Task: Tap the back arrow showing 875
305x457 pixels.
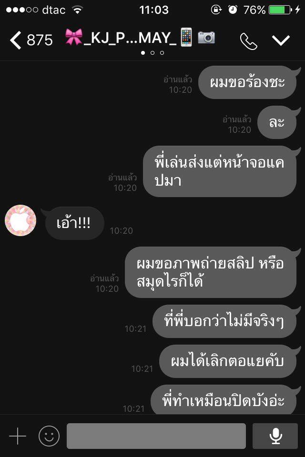Action: (x=31, y=40)
